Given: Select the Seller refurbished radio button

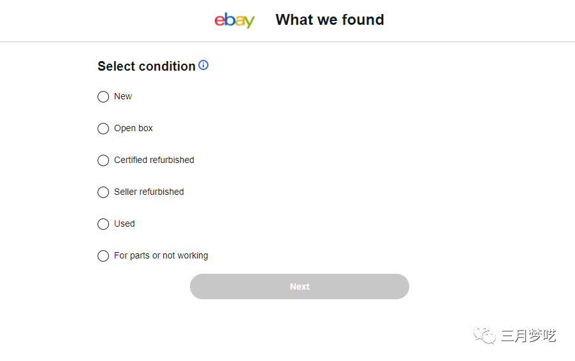Looking at the screenshot, I should [x=103, y=192].
